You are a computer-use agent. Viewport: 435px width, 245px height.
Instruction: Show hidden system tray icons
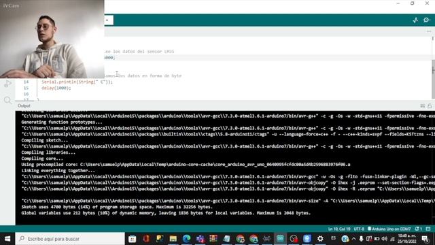353,239
